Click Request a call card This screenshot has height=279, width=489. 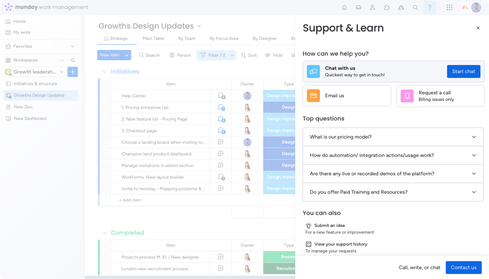click(440, 96)
